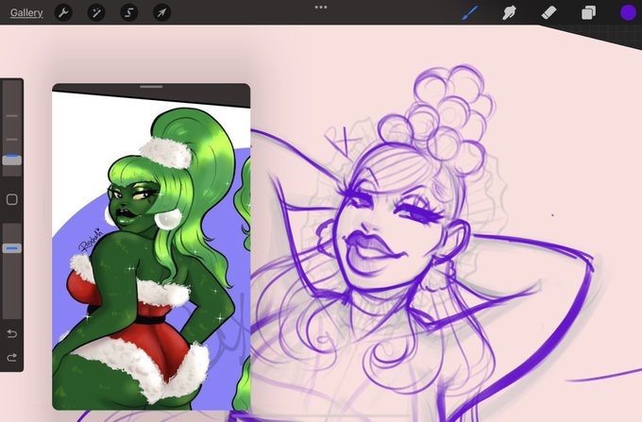642x422 pixels.
Task: Undo the last stroke with the sidebar arrow
Action: 12,334
